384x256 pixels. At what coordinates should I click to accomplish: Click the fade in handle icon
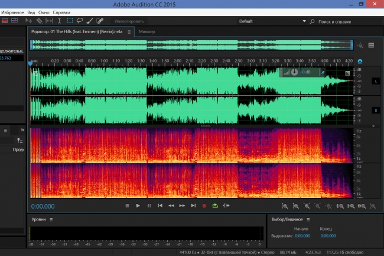pyautogui.click(x=35, y=73)
